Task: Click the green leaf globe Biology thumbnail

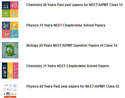Action: click(x=10, y=50)
